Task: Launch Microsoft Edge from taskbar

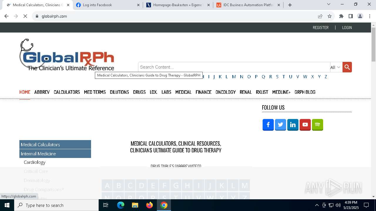Action: tap(121, 205)
